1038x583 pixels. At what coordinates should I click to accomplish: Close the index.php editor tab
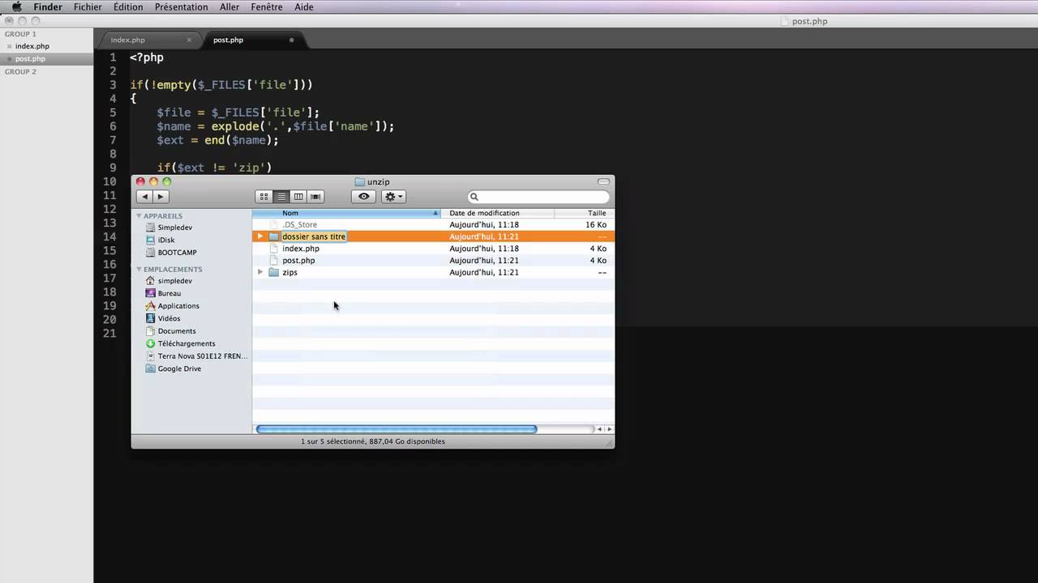point(189,40)
